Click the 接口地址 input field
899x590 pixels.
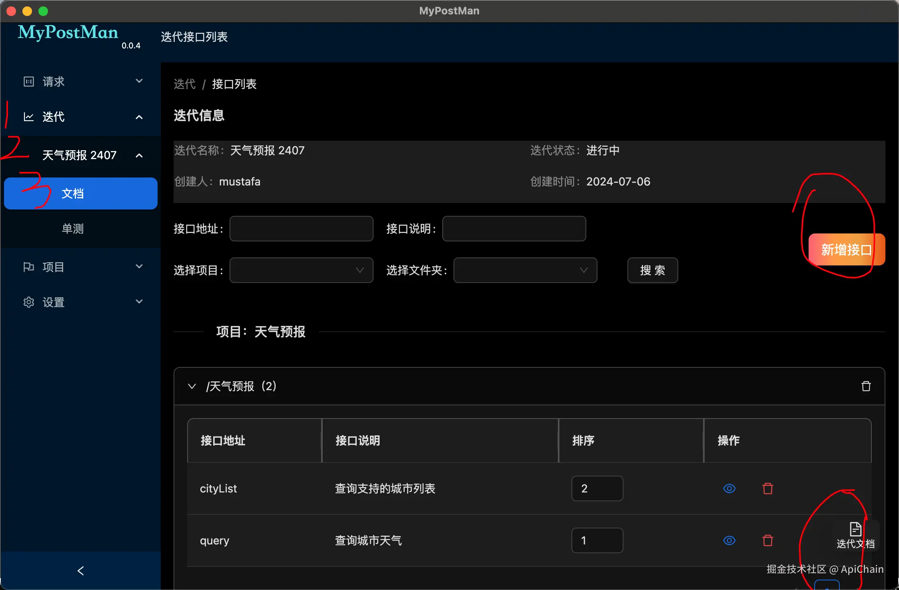point(301,229)
